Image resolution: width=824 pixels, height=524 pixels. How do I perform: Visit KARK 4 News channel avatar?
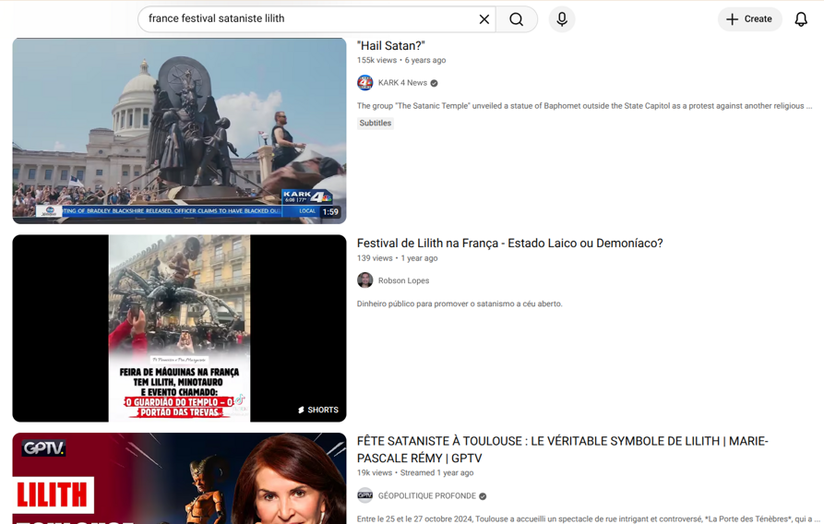point(365,82)
